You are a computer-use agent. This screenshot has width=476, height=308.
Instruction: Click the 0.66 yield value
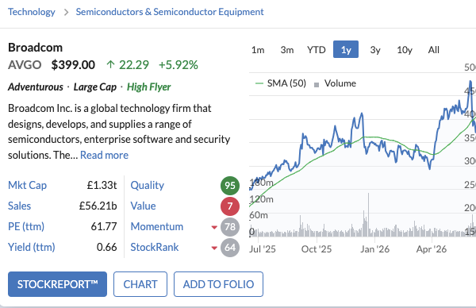click(106, 247)
